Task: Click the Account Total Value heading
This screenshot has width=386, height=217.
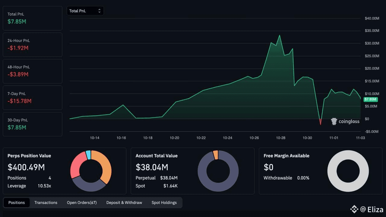Action: [x=157, y=156]
